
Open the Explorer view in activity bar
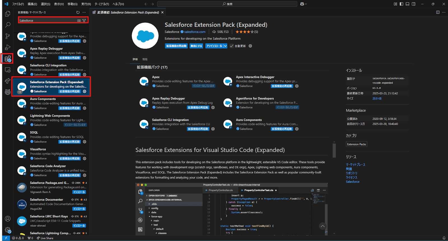click(8, 14)
